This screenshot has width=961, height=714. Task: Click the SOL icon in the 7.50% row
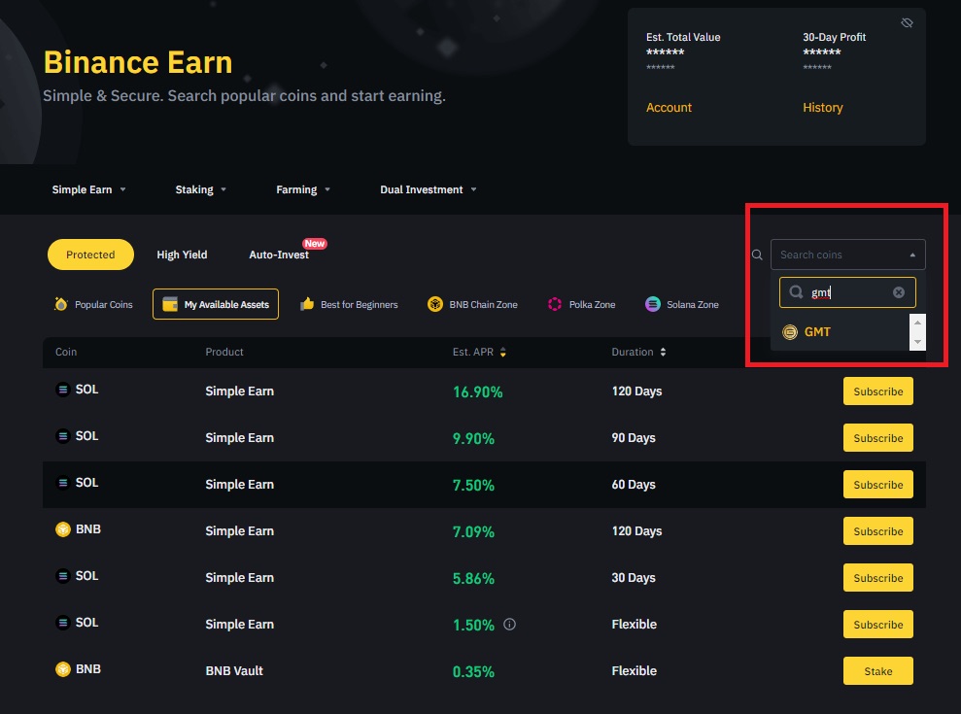click(62, 483)
